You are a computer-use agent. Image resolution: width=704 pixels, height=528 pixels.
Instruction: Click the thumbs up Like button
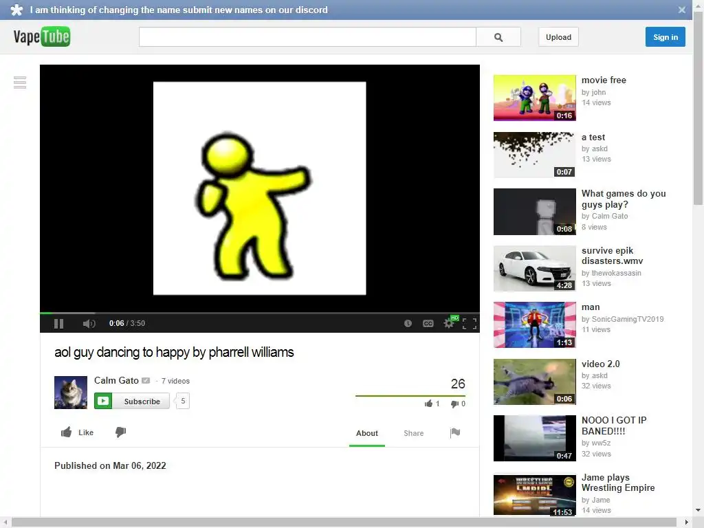click(x=77, y=432)
